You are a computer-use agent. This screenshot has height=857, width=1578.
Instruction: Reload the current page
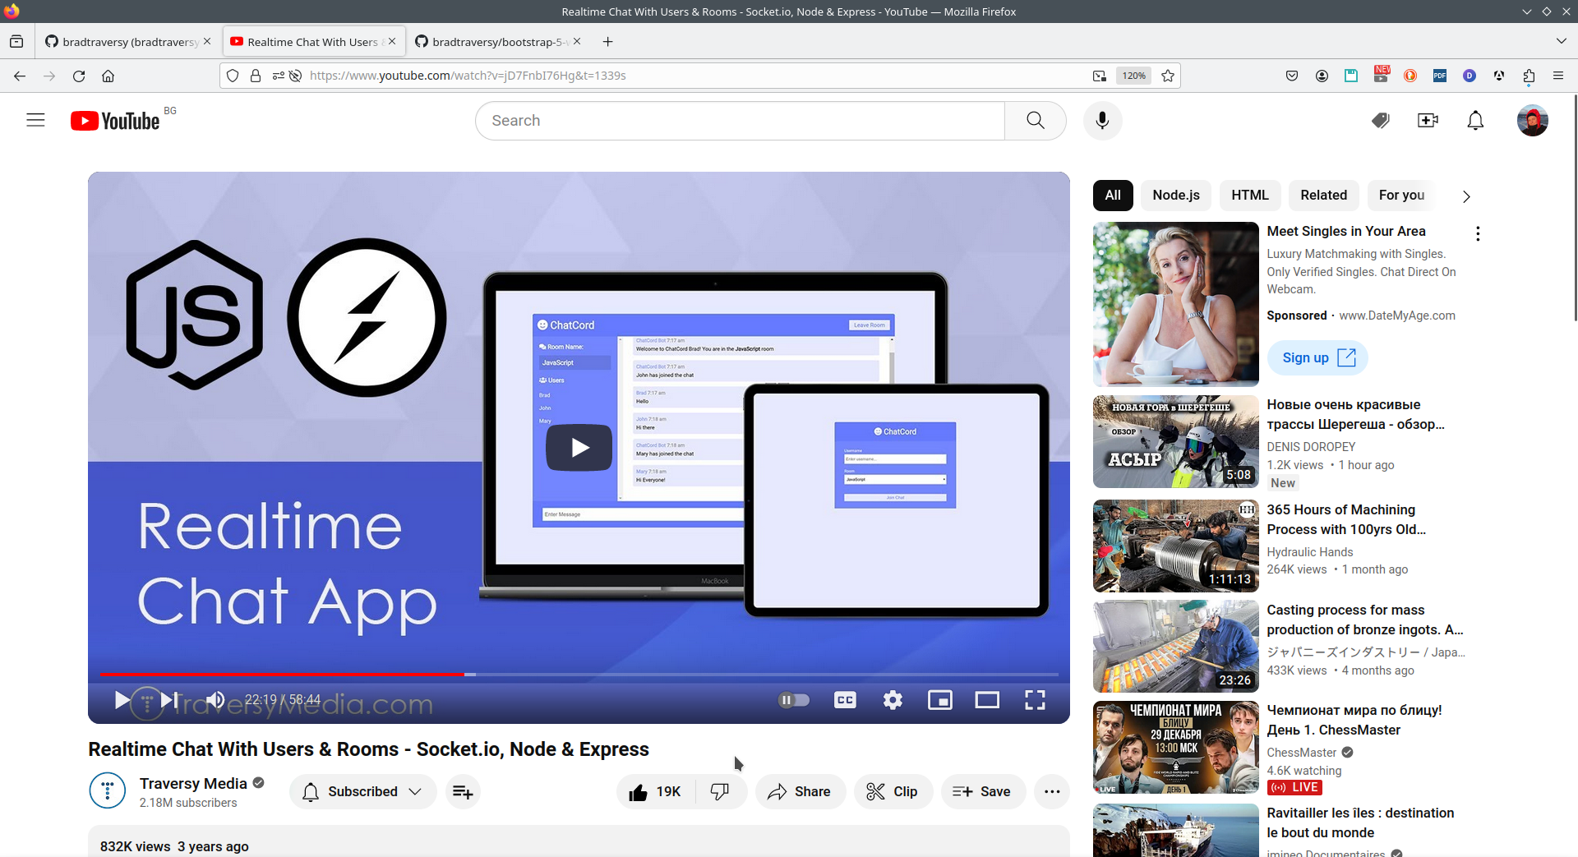[79, 76]
